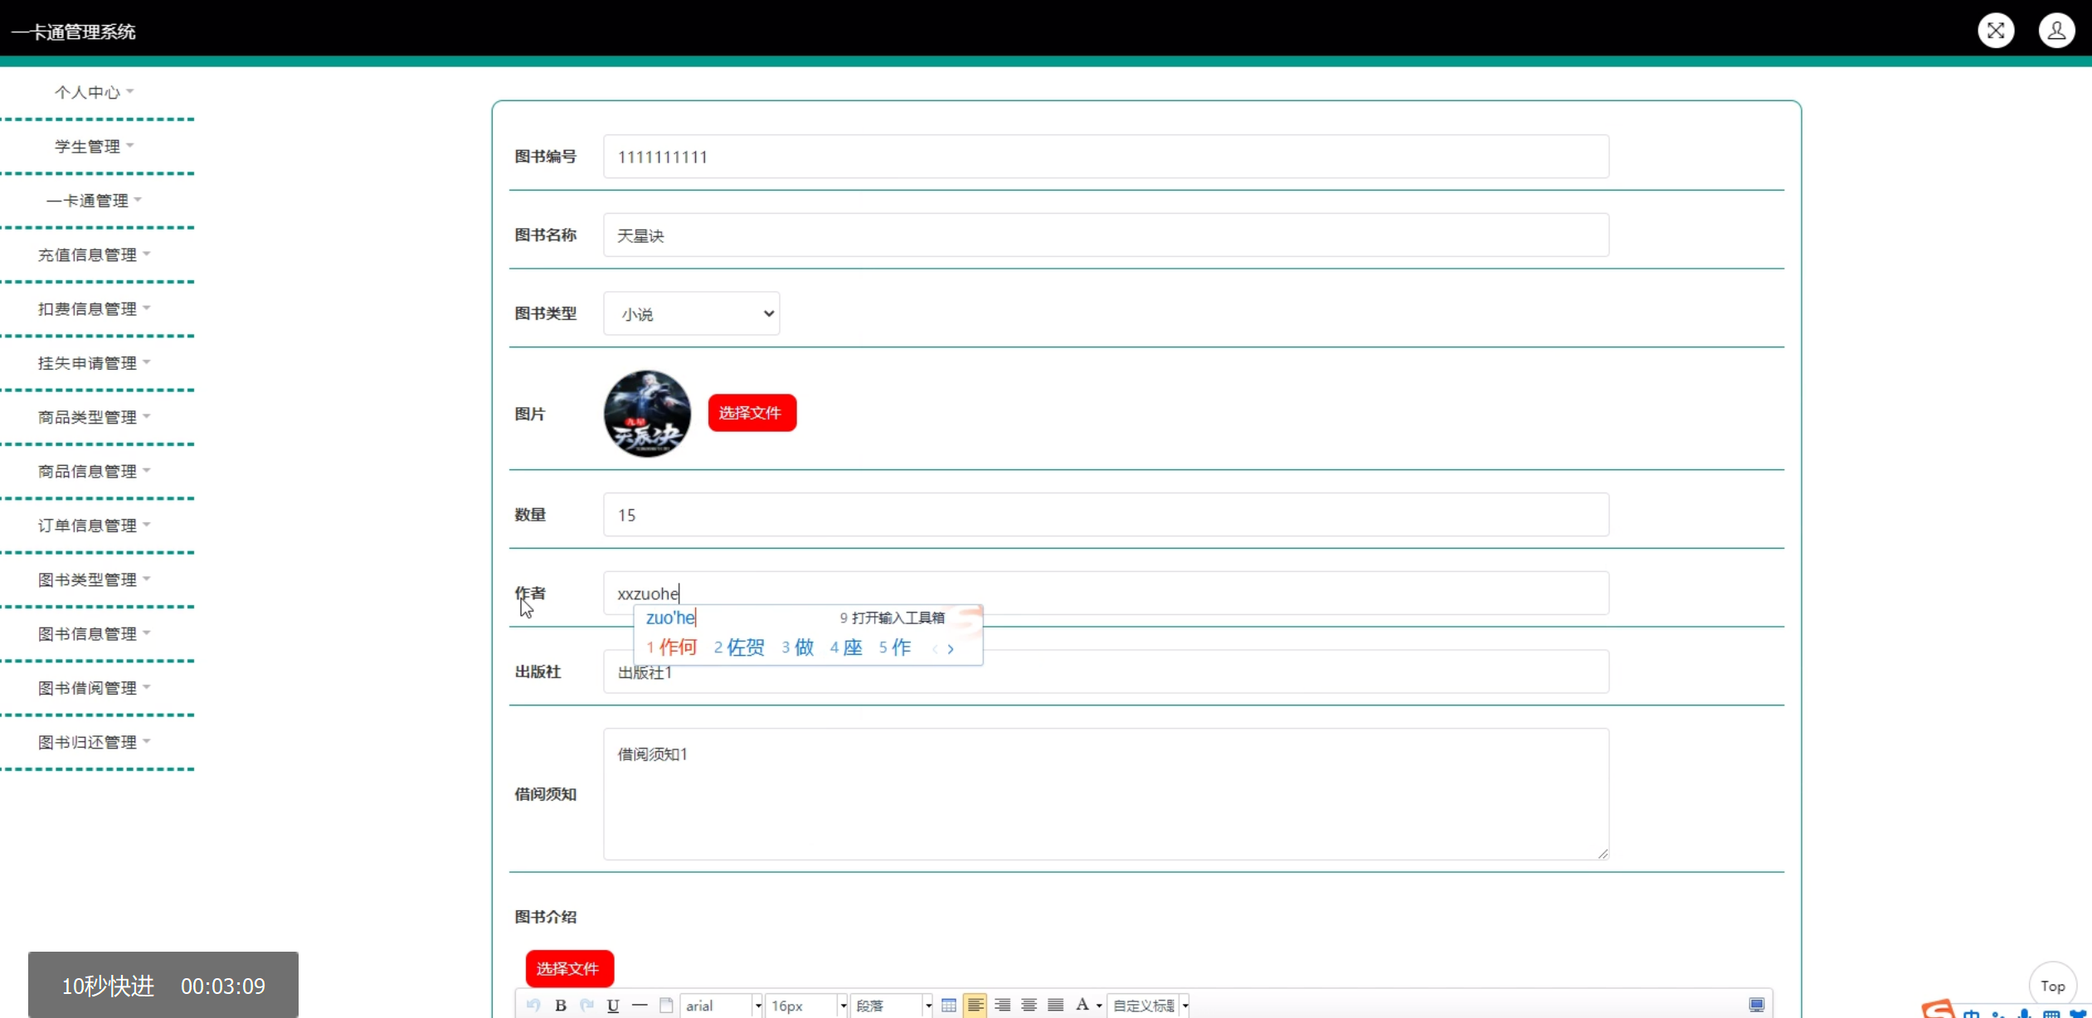
Task: Open the arial font family dropdown
Action: [720, 1006]
